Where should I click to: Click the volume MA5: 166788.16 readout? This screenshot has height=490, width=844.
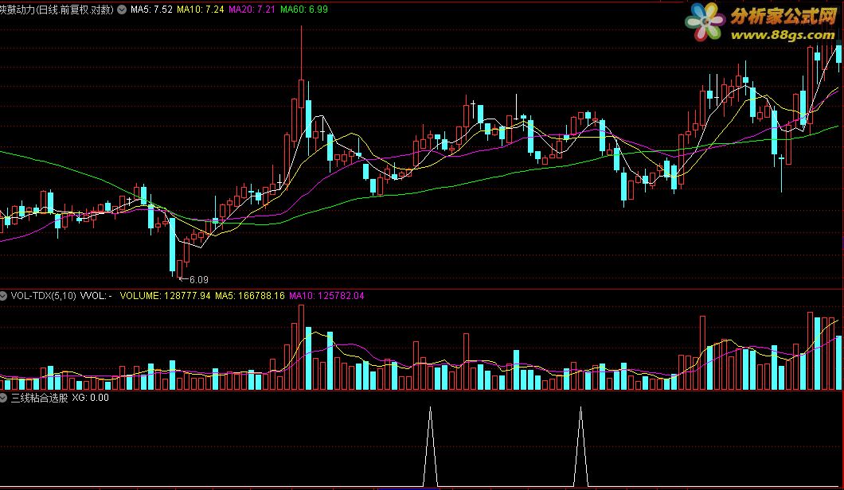(250, 296)
